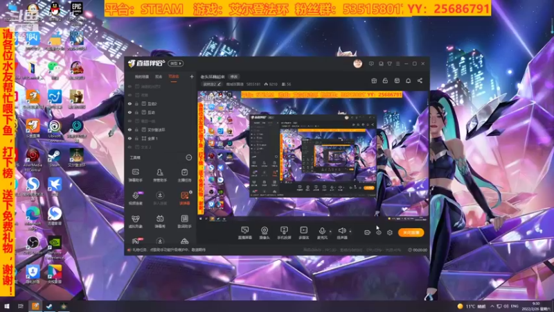This screenshot has width=554, height=312.
Task: Click the orange 关闭直播 button
Action: pyautogui.click(x=411, y=232)
